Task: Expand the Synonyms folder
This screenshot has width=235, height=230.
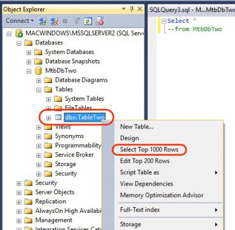Action: click(x=39, y=137)
